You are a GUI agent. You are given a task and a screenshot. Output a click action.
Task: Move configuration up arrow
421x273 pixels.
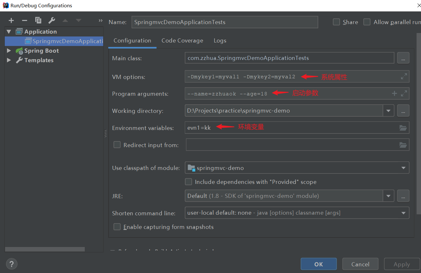click(65, 21)
